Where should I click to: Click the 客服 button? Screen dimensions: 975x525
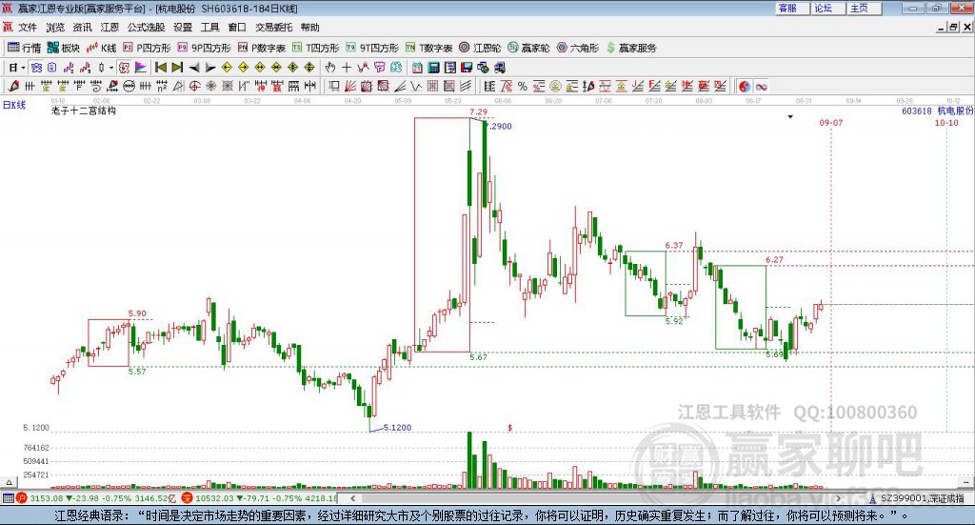tap(792, 8)
